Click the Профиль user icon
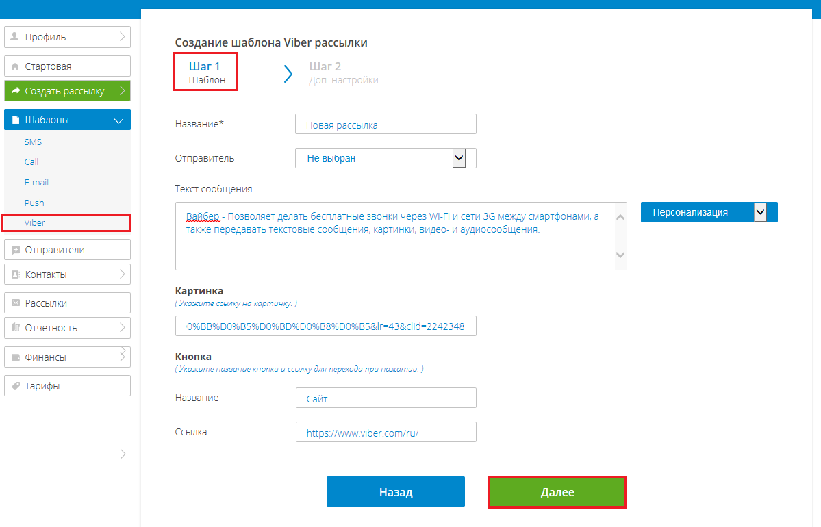821x527 pixels. point(14,37)
